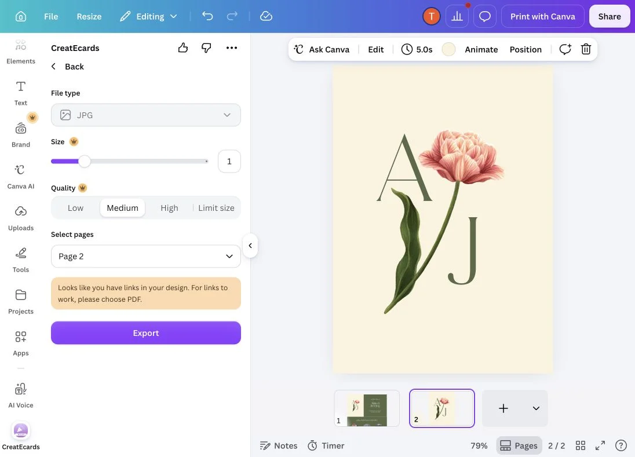Set page duration 5.0s timing
Image resolution: width=635 pixels, height=457 pixels.
(417, 49)
